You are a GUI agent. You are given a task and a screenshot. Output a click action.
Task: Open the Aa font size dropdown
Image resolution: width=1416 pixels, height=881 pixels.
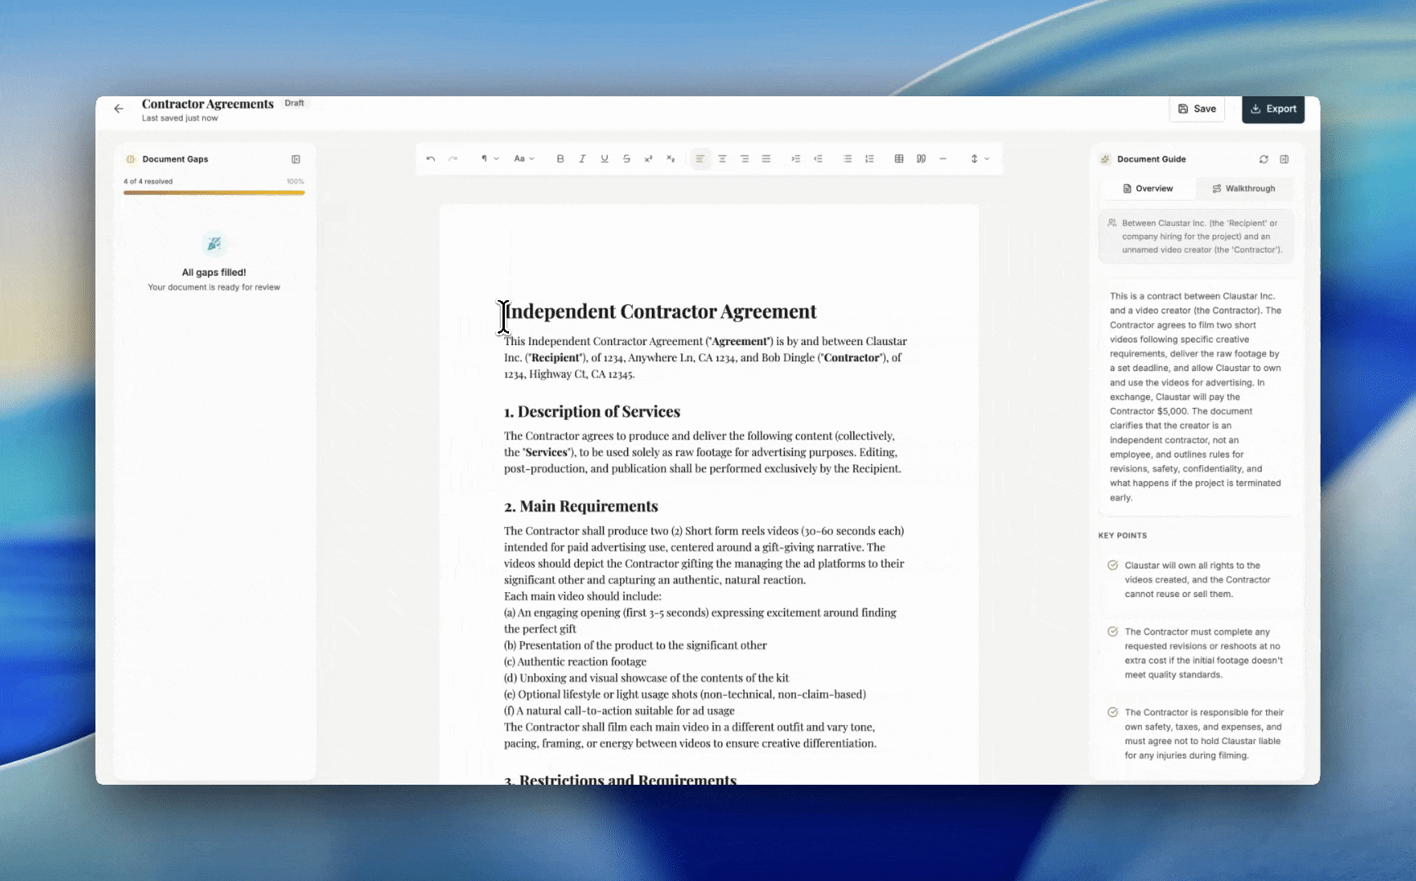pyautogui.click(x=524, y=159)
